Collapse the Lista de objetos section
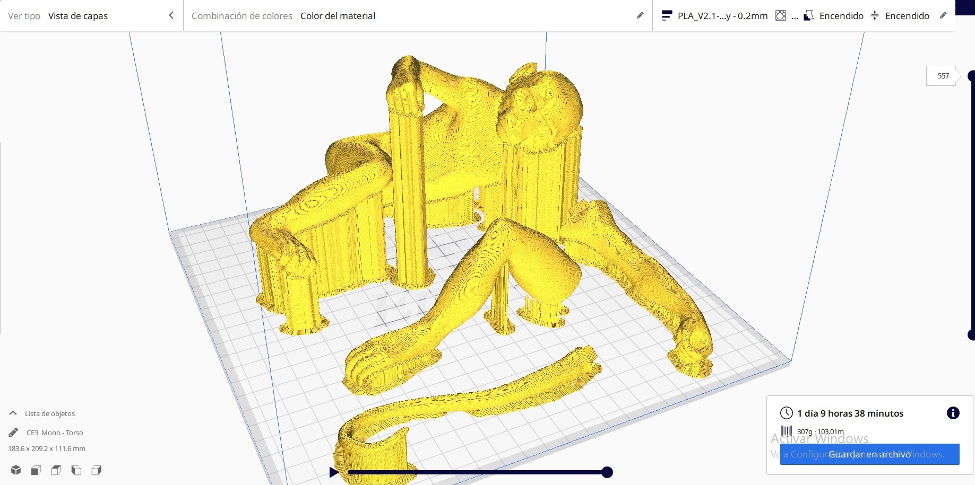 point(13,413)
